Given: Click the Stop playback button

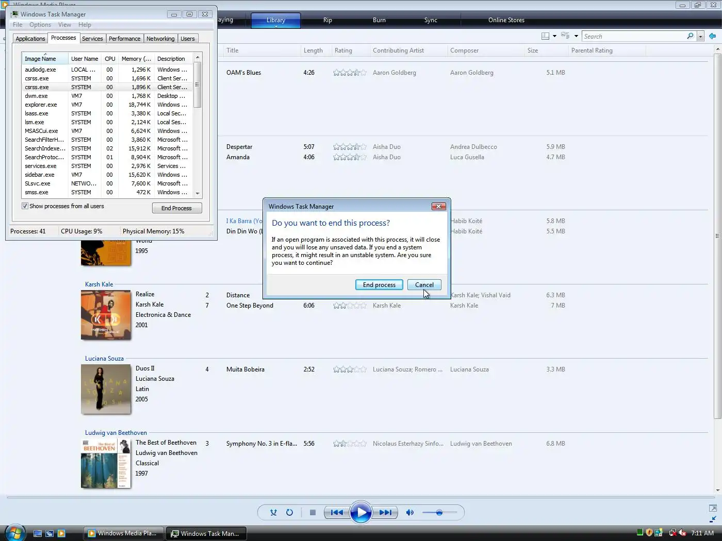Looking at the screenshot, I should [x=313, y=513].
